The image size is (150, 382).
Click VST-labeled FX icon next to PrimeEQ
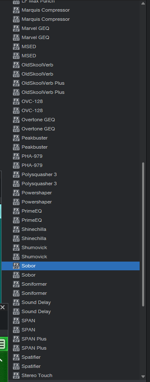coord(16,220)
